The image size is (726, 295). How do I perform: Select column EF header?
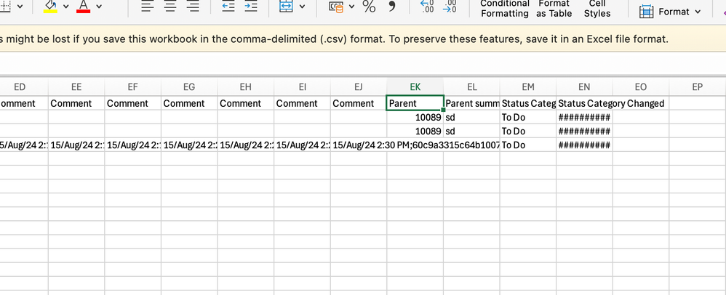pos(133,87)
